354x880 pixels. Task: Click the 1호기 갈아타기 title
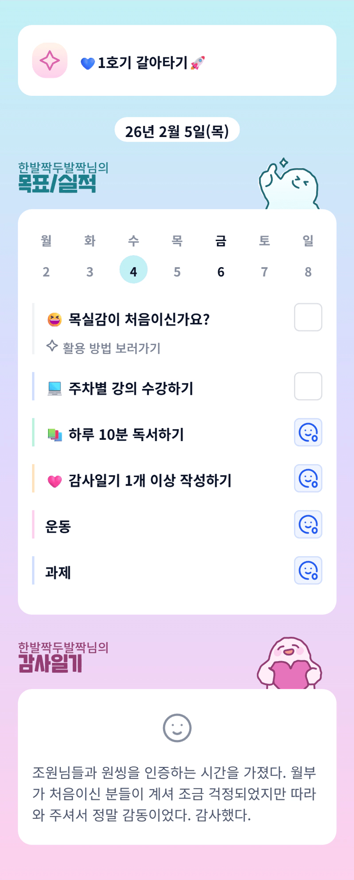point(143,63)
